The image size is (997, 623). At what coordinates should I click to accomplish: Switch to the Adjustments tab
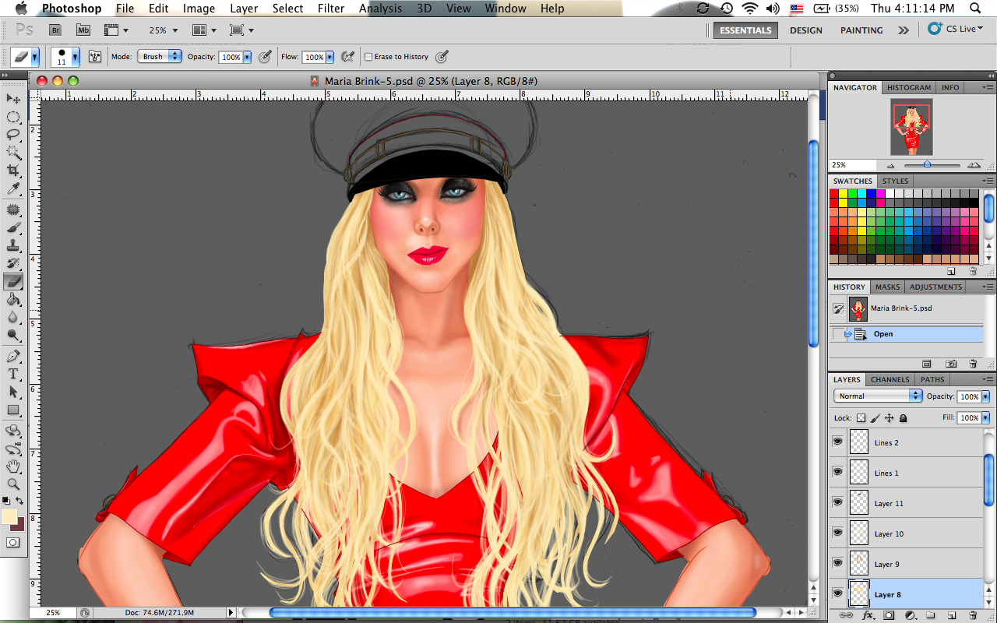click(935, 287)
